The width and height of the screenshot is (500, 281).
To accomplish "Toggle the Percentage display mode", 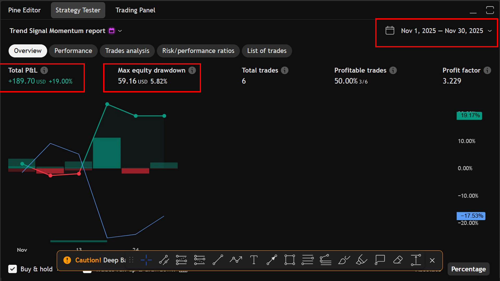I will (x=468, y=269).
